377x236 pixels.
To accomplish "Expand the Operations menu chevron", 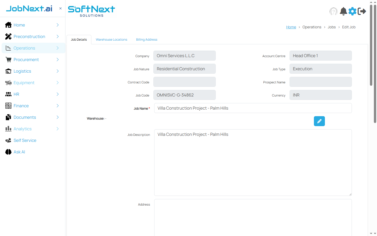I will coord(57,48).
